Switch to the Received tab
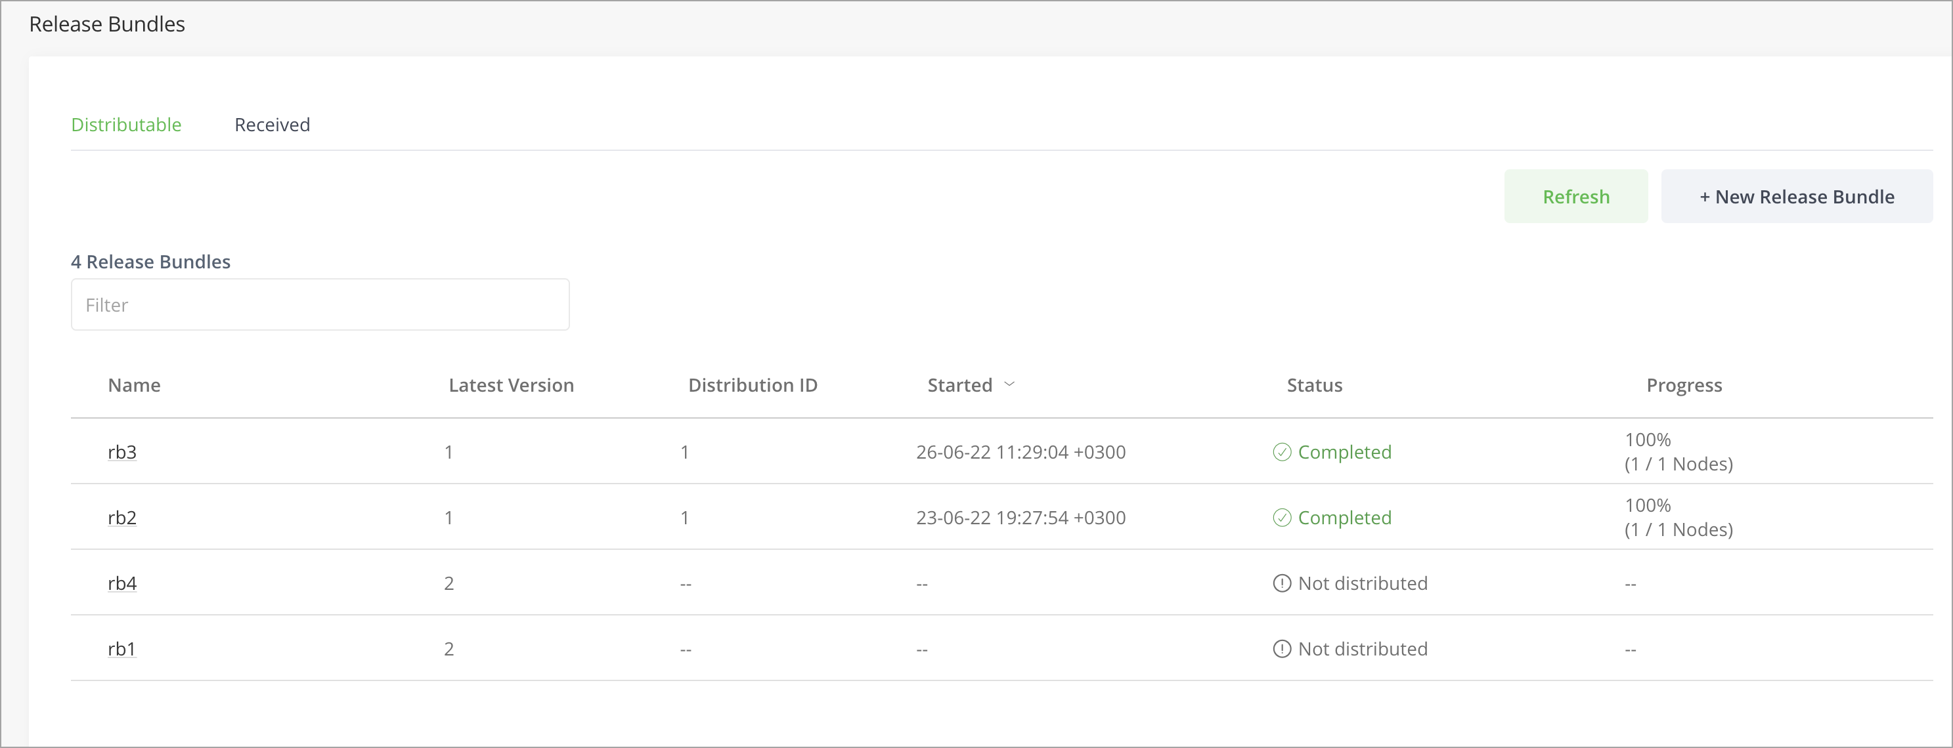The image size is (1953, 748). pos(272,124)
